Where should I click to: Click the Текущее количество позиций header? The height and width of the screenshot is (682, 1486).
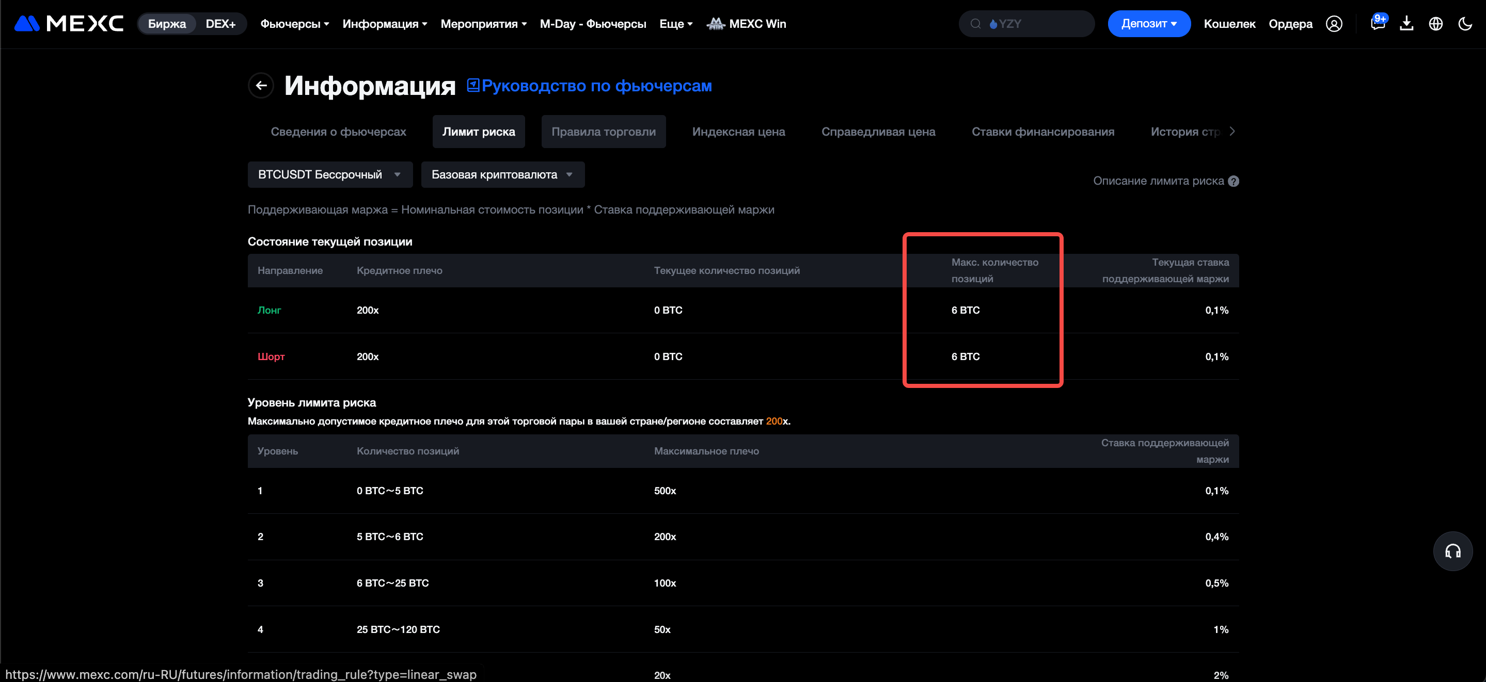click(x=727, y=270)
